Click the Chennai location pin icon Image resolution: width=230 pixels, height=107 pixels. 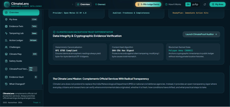96,4
